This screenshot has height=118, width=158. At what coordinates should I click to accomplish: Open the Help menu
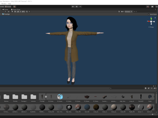click(10, 4)
